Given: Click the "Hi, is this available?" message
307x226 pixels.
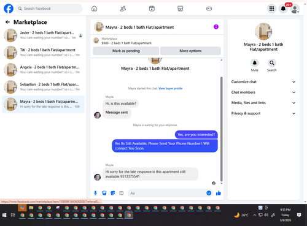Looking at the screenshot, I should (121, 104).
